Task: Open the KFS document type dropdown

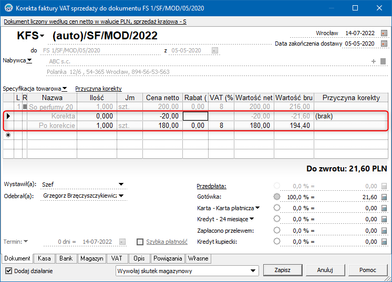Action: coord(42,36)
